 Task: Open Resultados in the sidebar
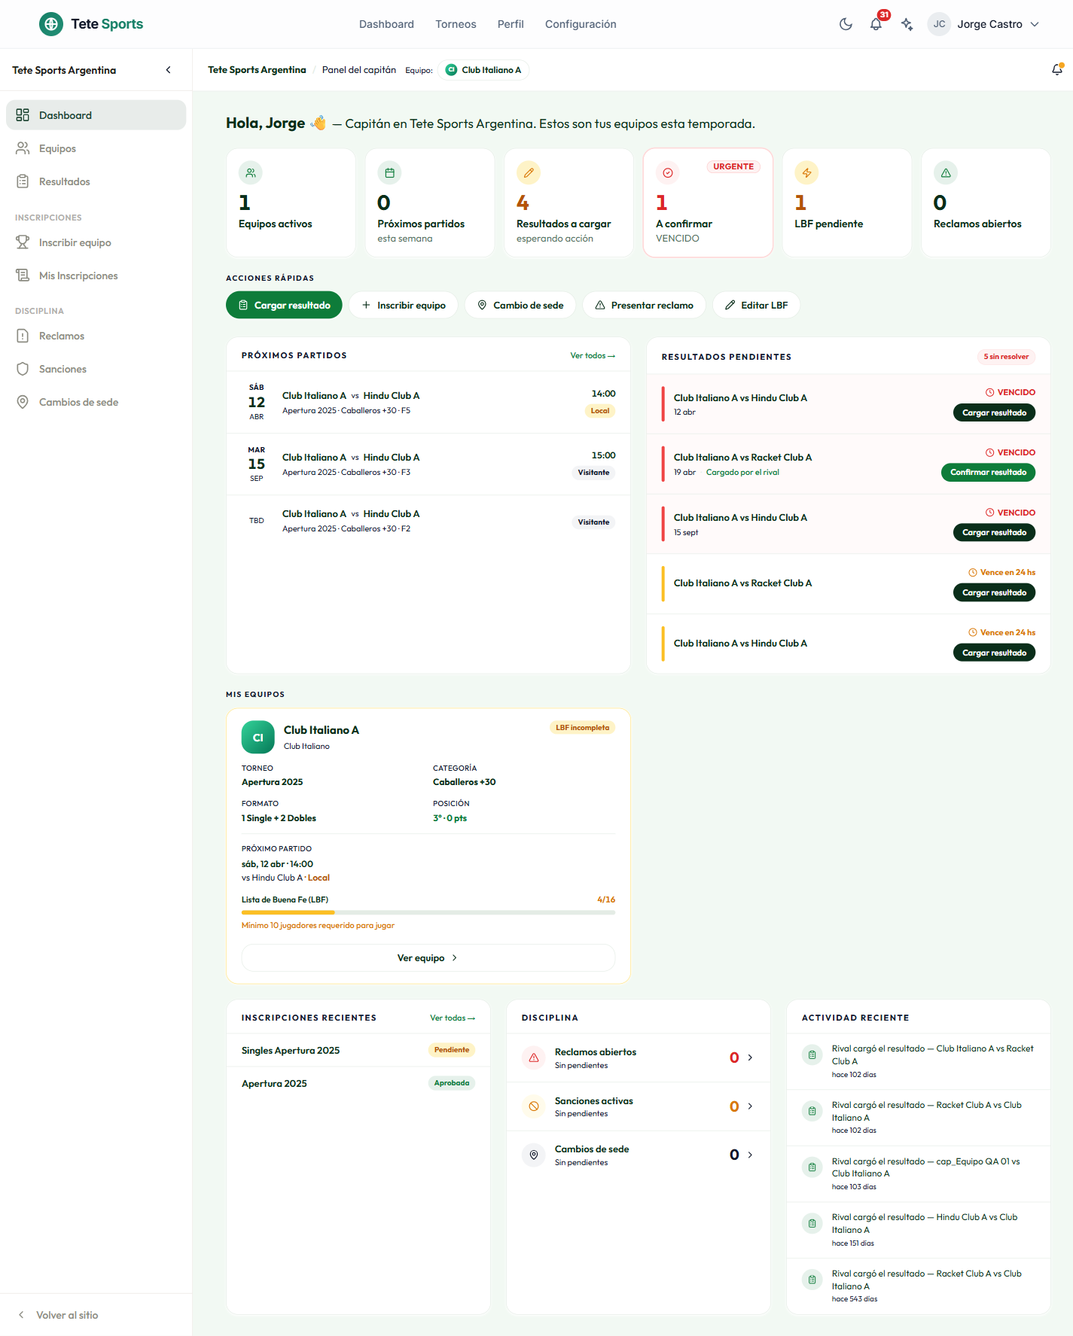click(96, 181)
